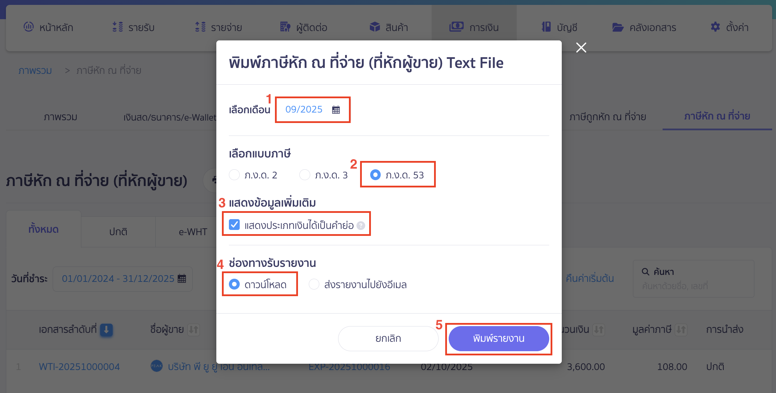Screen dimensions: 776x393
Task: Open the ภาษีถูกหัก ณ ที่จ่าย tab
Action: 607,117
